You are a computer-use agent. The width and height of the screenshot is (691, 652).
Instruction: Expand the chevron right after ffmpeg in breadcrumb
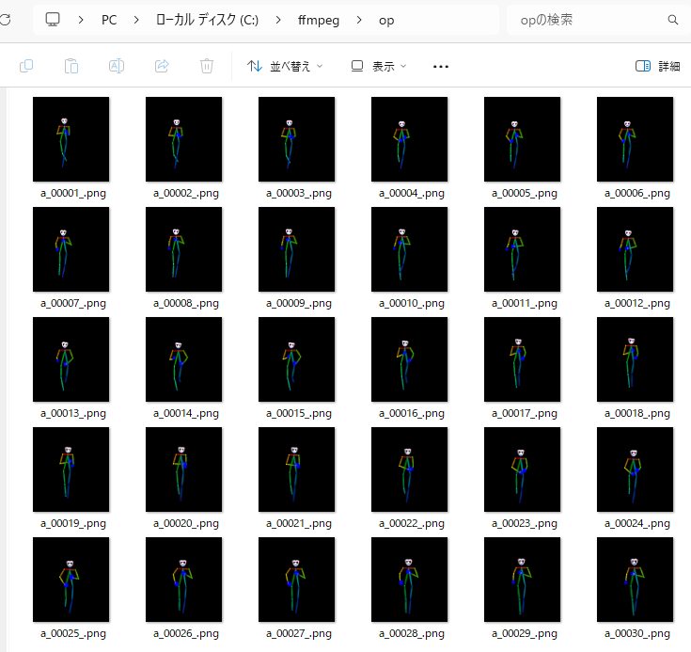tap(359, 20)
